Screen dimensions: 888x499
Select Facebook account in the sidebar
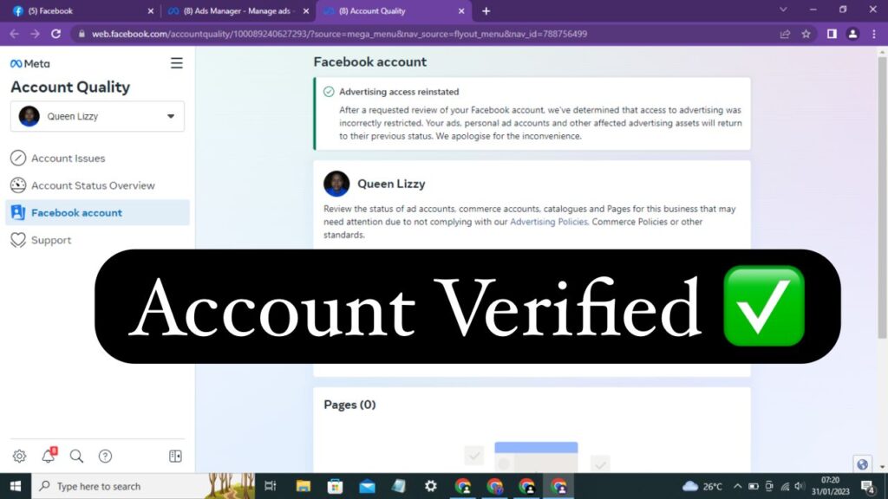[x=97, y=213]
